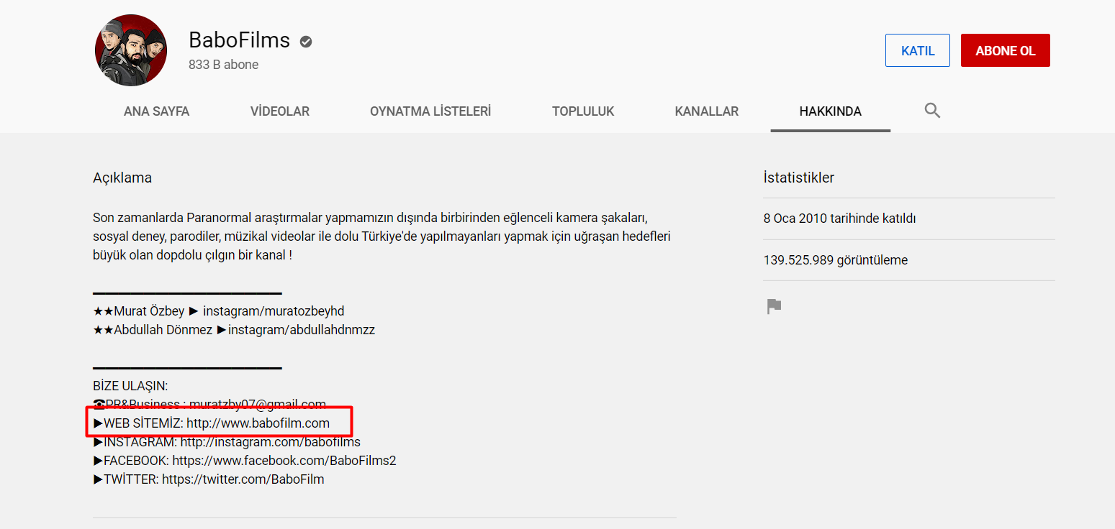Click the 833 B abone subscriber count
1115x529 pixels.
click(x=223, y=65)
